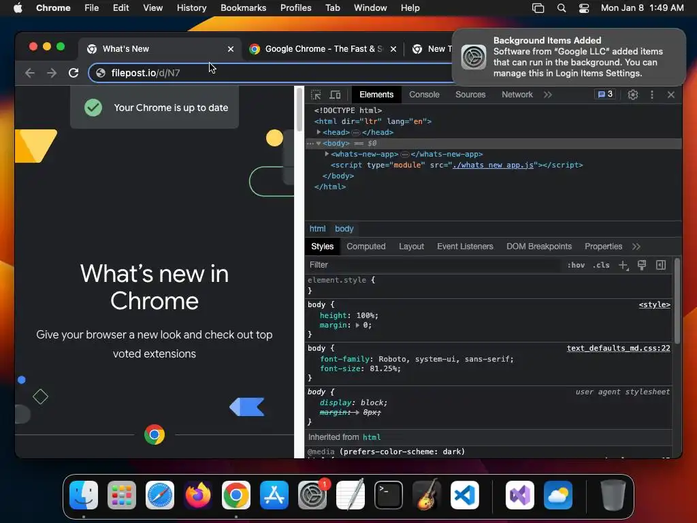The height and width of the screenshot is (523, 697).
Task: Close the DevTools panel
Action: click(670, 95)
